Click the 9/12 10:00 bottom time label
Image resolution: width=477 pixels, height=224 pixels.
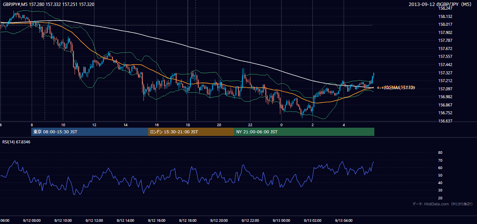[63, 220]
